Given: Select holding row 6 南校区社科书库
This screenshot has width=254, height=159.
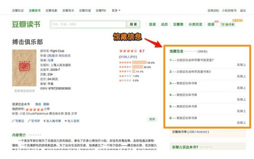Looking at the screenshot, I should tap(208, 120).
